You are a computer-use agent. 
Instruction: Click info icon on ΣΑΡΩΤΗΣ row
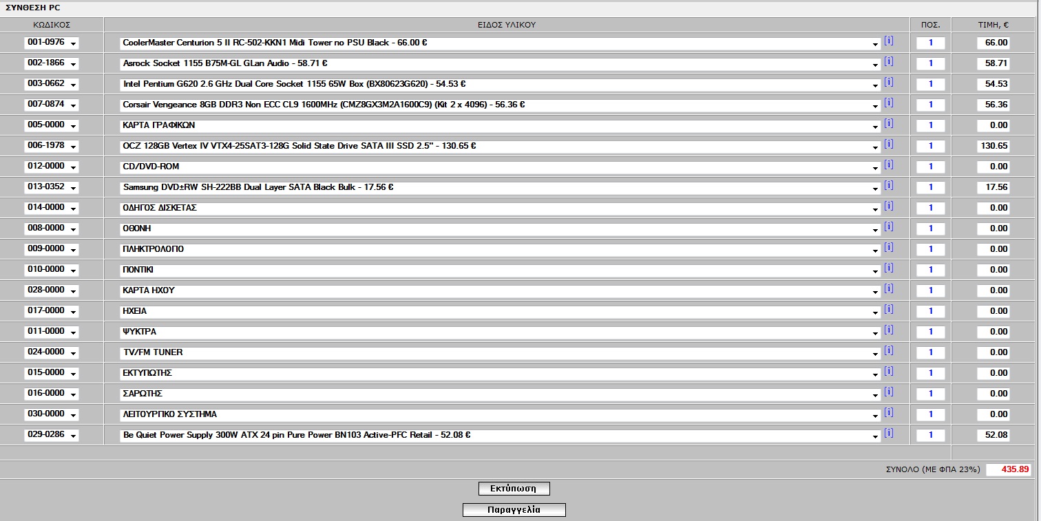(889, 392)
